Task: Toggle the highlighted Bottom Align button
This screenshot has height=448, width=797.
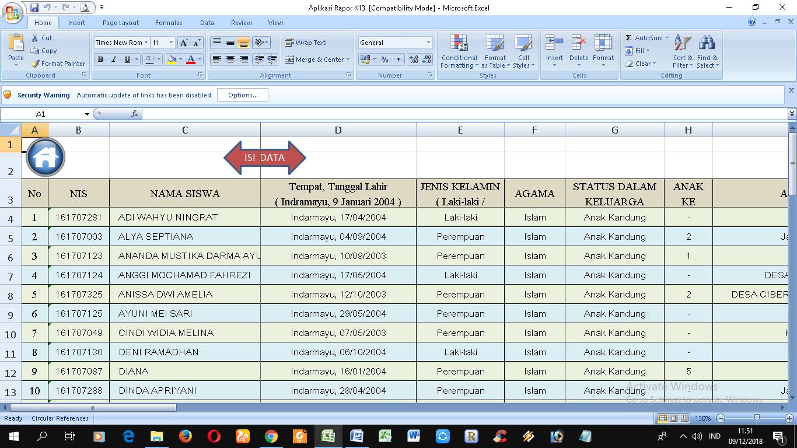Action: 244,43
